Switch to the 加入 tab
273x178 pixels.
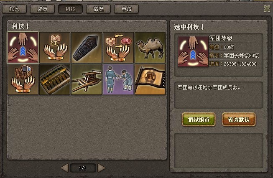coord(15,9)
